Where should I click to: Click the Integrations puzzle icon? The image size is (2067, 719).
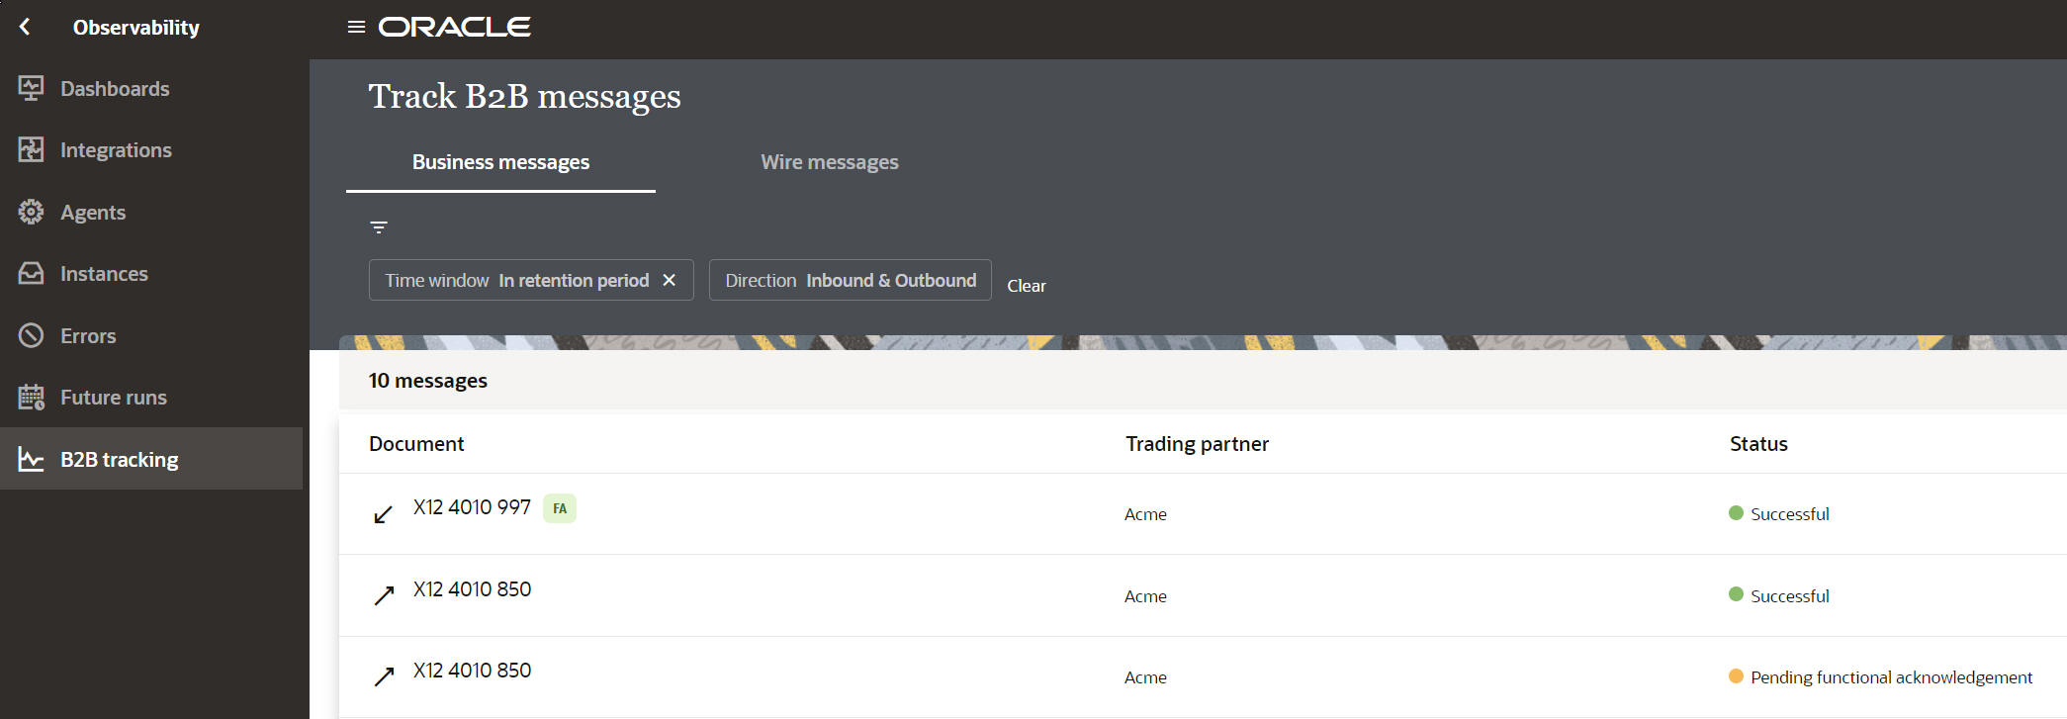click(31, 150)
